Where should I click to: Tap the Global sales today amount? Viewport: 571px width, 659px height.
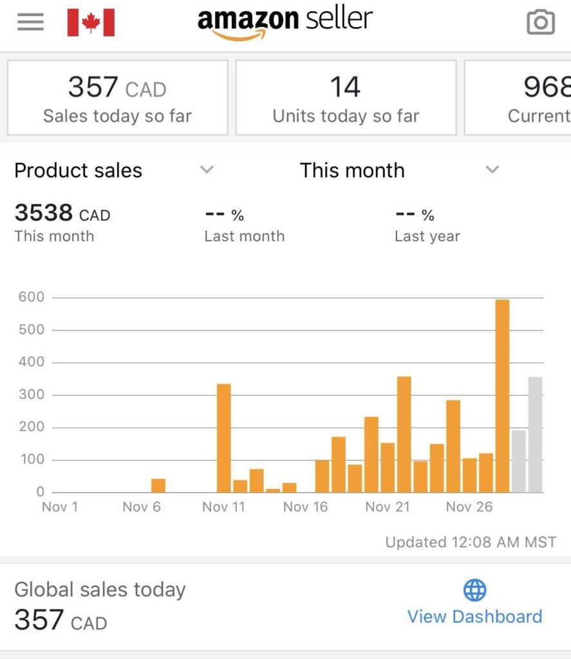point(61,620)
